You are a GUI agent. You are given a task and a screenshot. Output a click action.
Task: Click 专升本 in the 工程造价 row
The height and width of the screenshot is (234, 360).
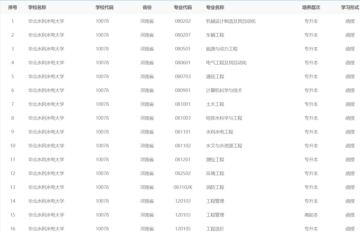point(311,229)
